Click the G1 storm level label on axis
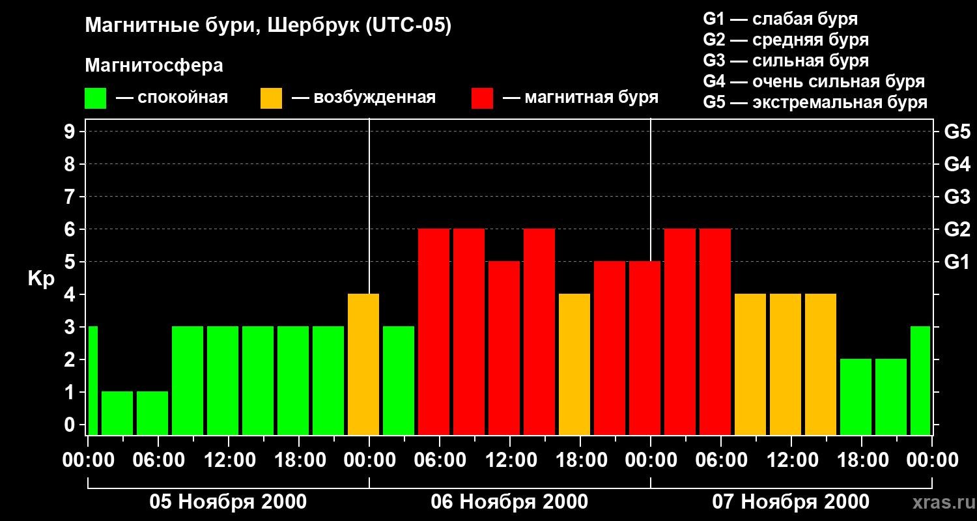 point(957,262)
